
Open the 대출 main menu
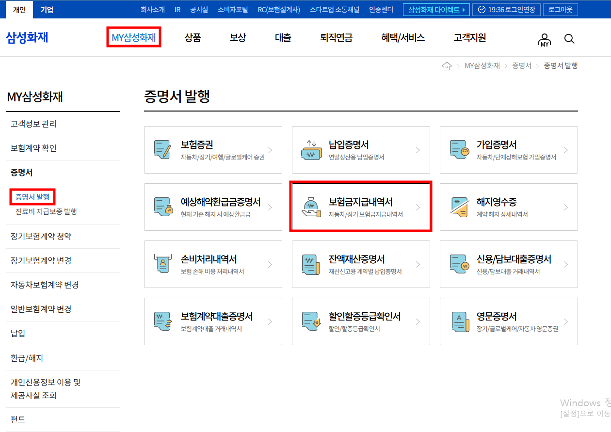point(283,38)
